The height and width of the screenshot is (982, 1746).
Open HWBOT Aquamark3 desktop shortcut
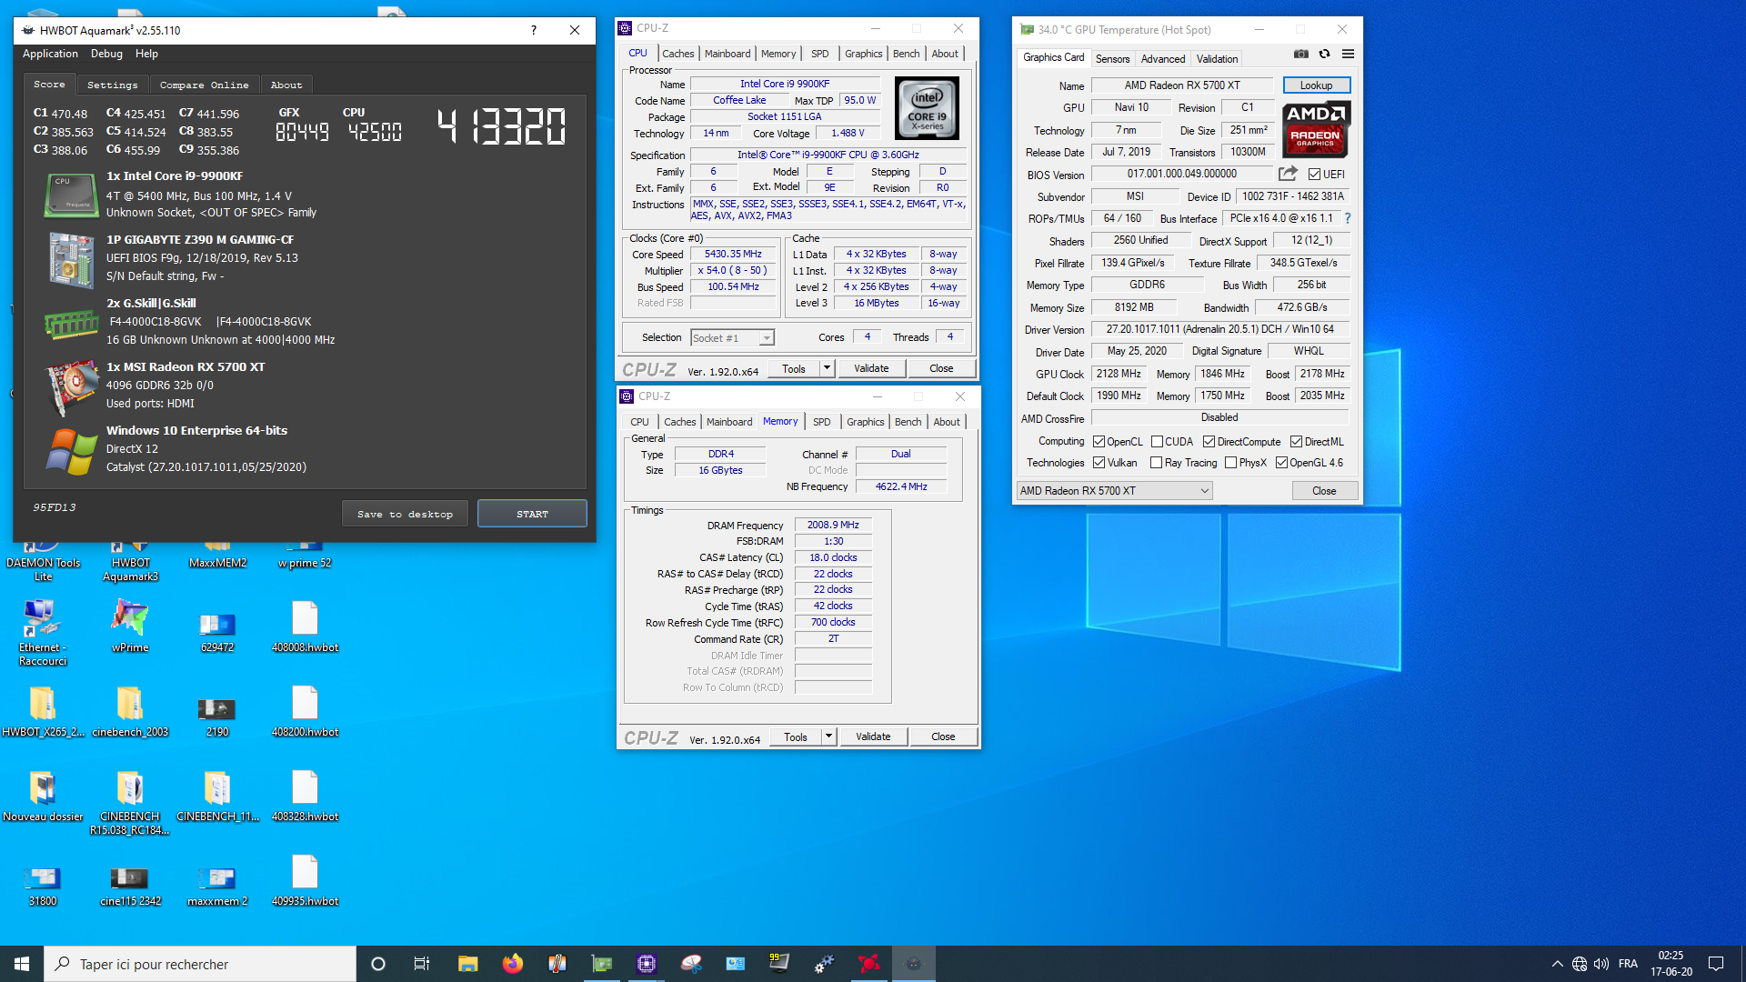130,557
